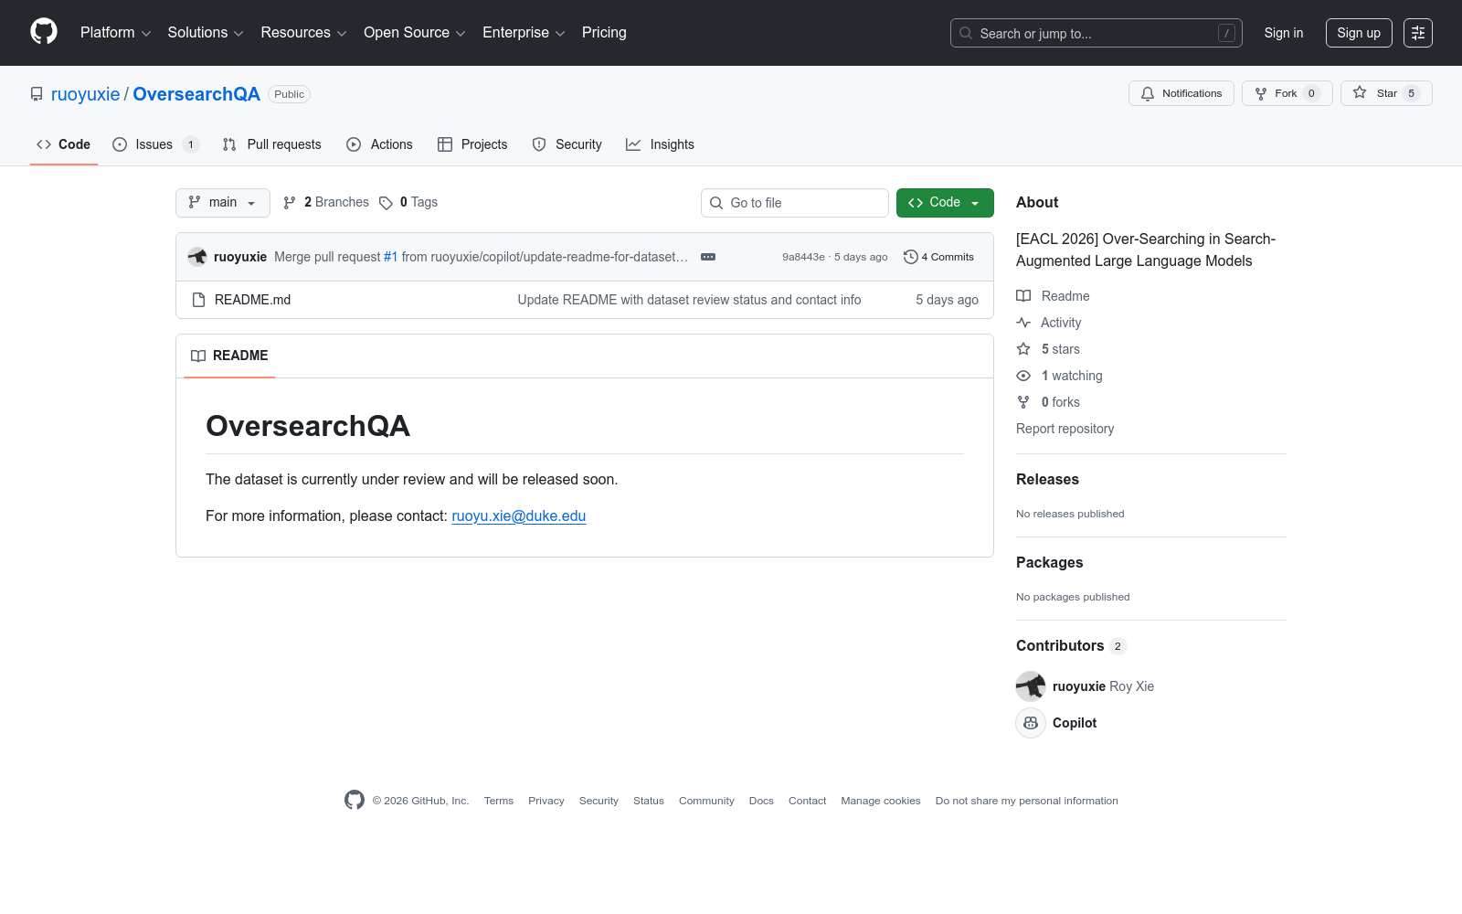Expand the Resources menu

pos(303,33)
